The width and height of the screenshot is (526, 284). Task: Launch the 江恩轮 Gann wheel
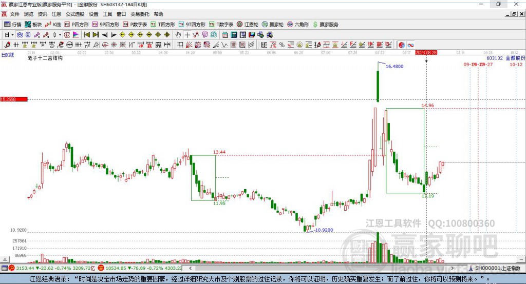coord(248,25)
